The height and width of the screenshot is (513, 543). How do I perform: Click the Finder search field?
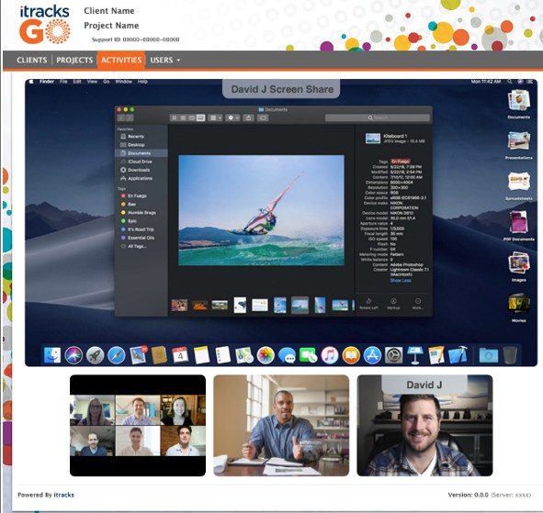pos(378,118)
